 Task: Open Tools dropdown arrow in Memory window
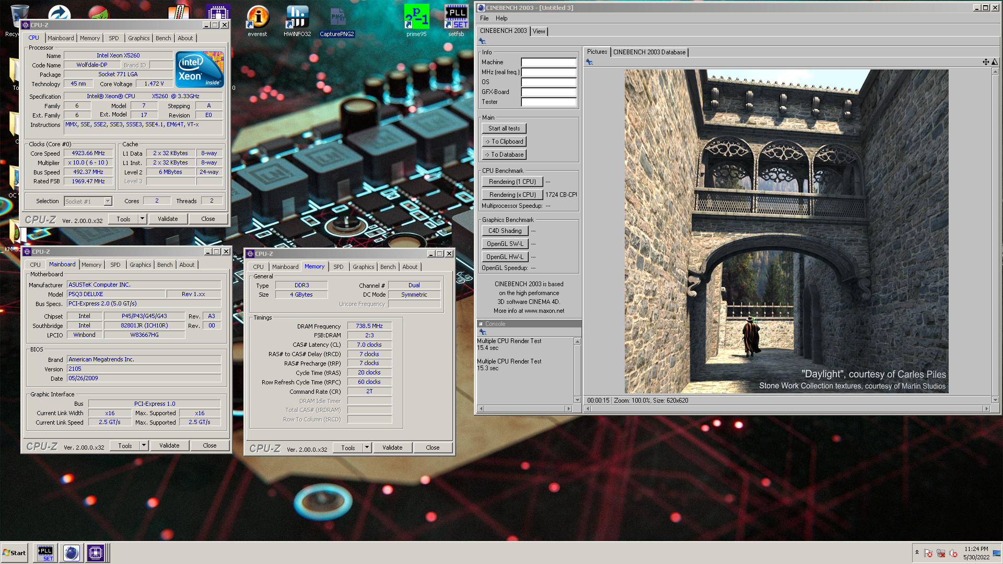367,448
